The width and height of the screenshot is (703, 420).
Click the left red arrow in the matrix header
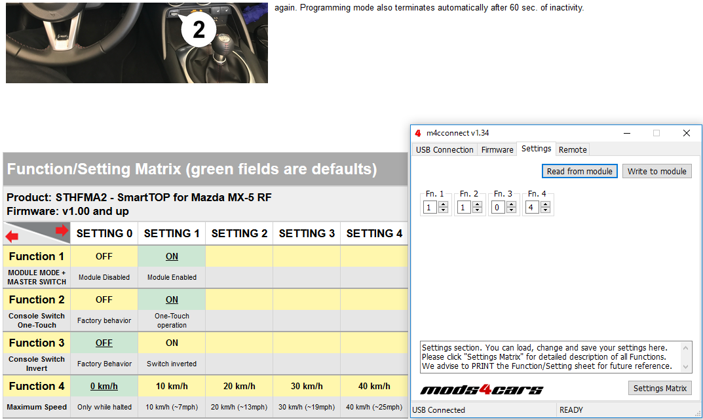[x=12, y=237]
